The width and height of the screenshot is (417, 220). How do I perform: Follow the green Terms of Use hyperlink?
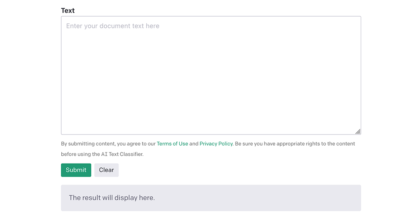tap(172, 144)
